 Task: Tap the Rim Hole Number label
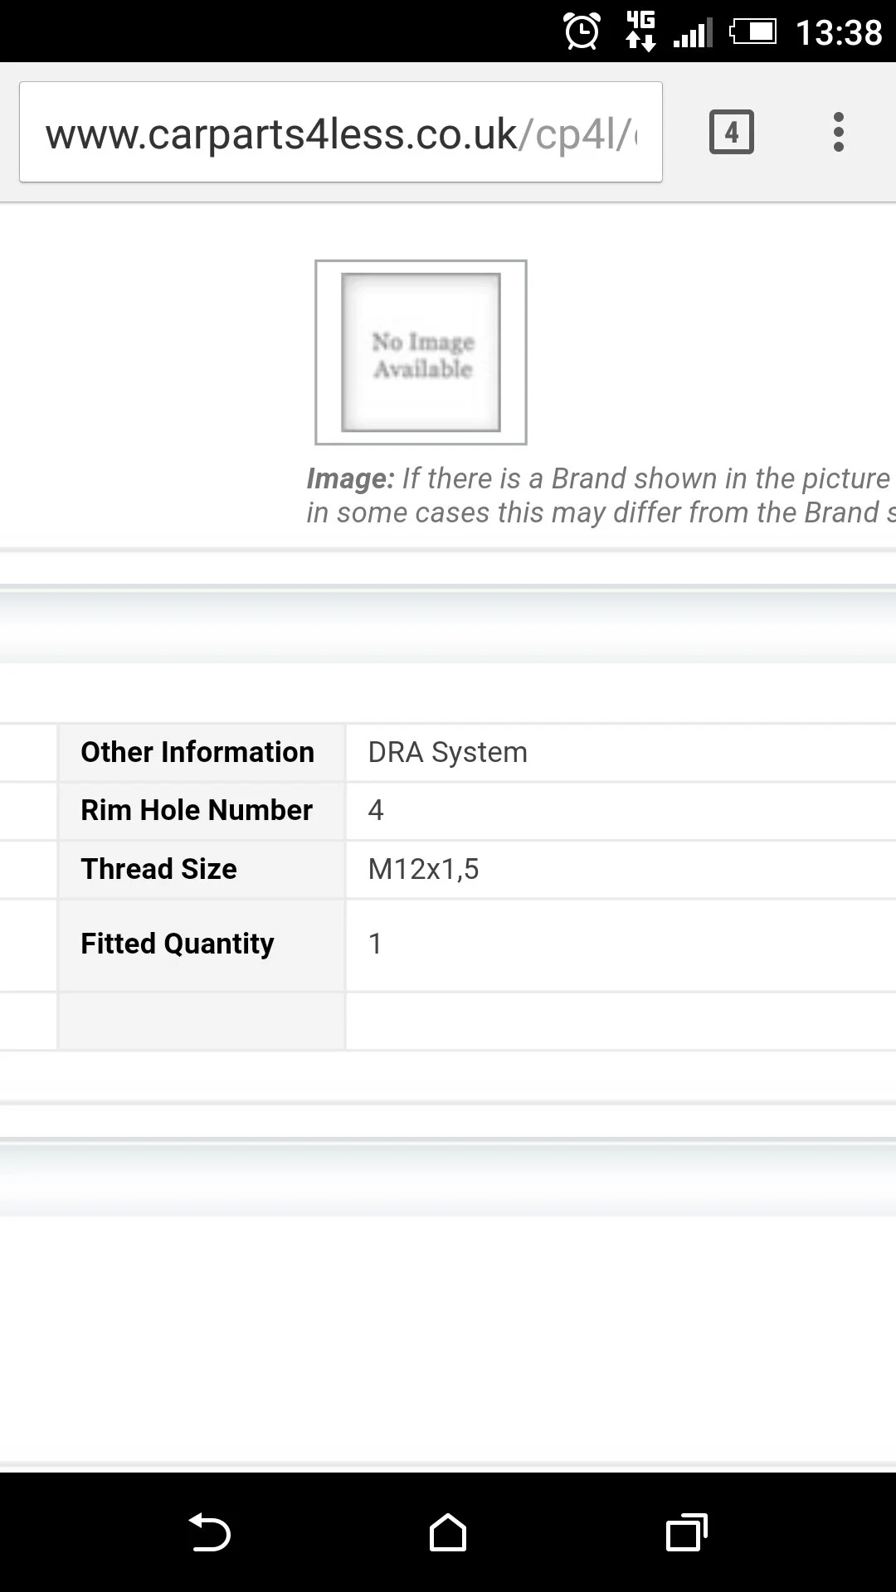tap(197, 810)
